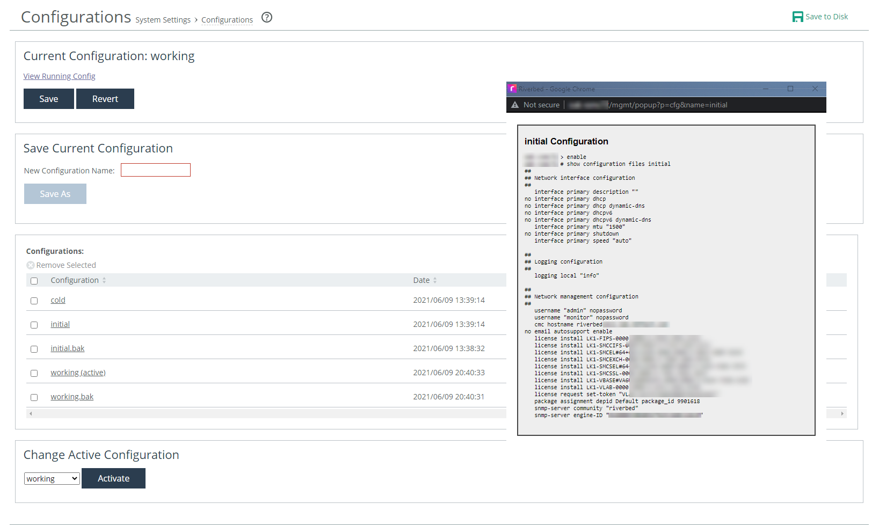The width and height of the screenshot is (879, 525).
Task: Sort by the Configuration column arrows
Action: pos(104,280)
